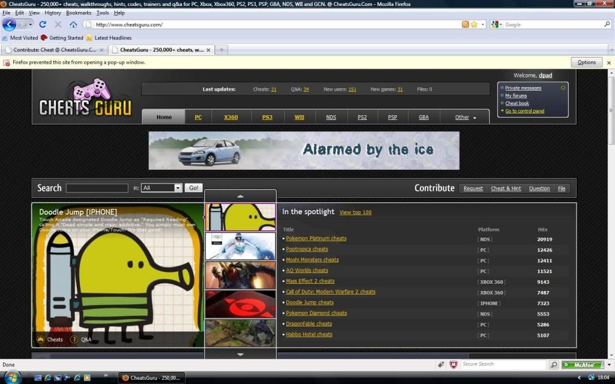Click the McAfee Secure Search magnifier button
The image size is (615, 384).
553,364
